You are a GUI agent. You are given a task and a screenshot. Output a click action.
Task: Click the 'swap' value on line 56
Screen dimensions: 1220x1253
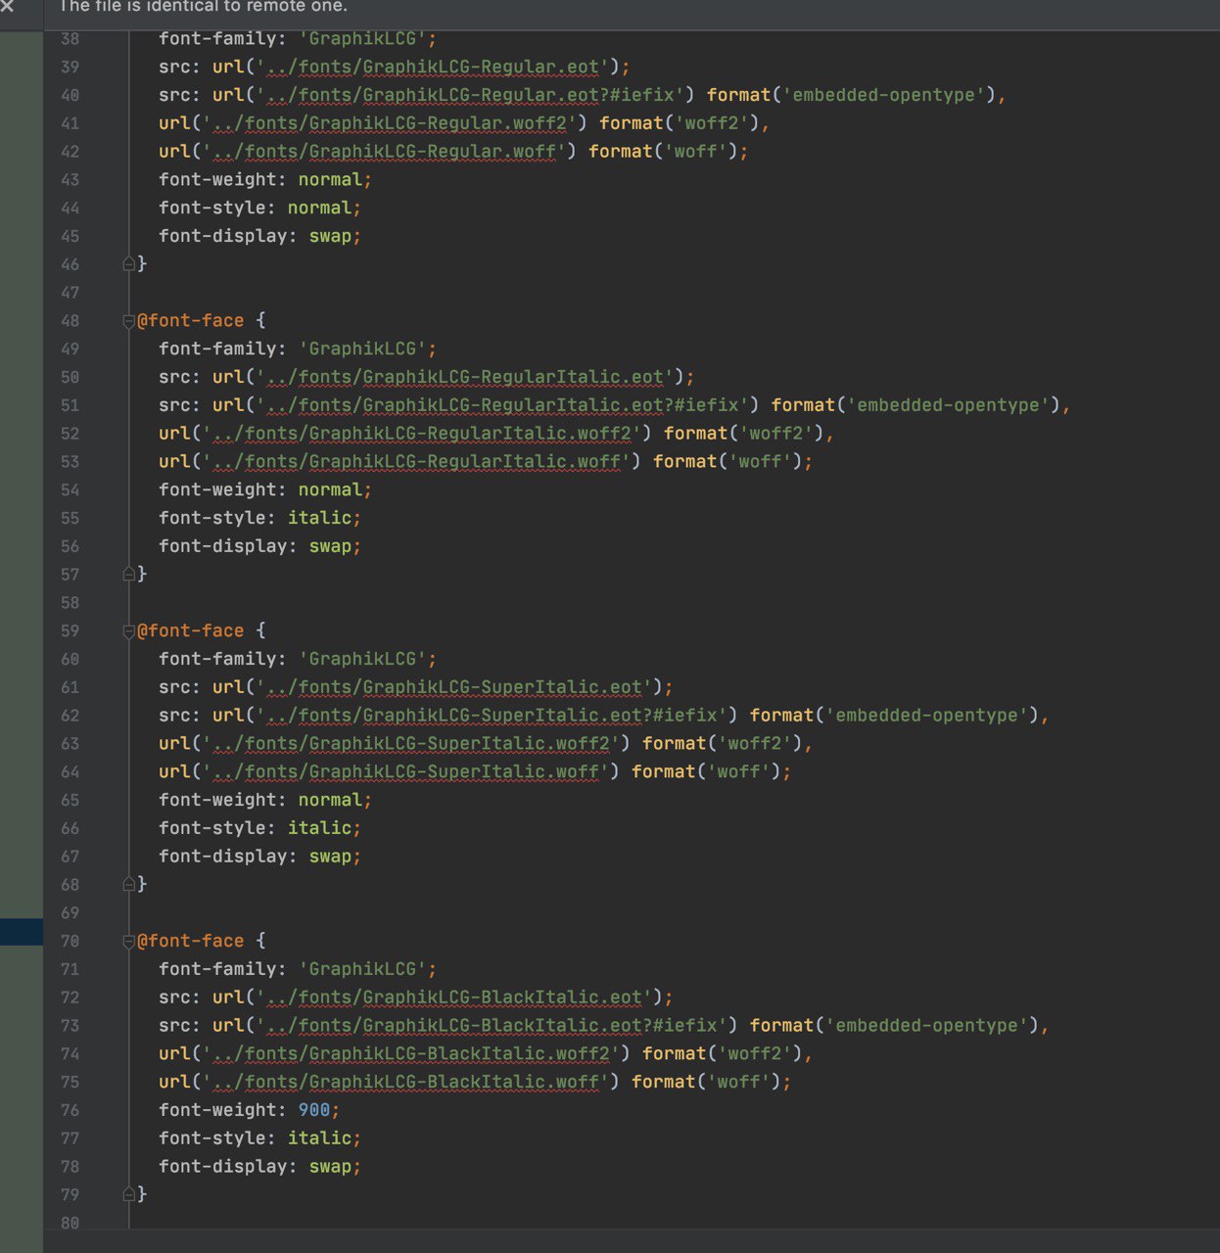click(330, 546)
